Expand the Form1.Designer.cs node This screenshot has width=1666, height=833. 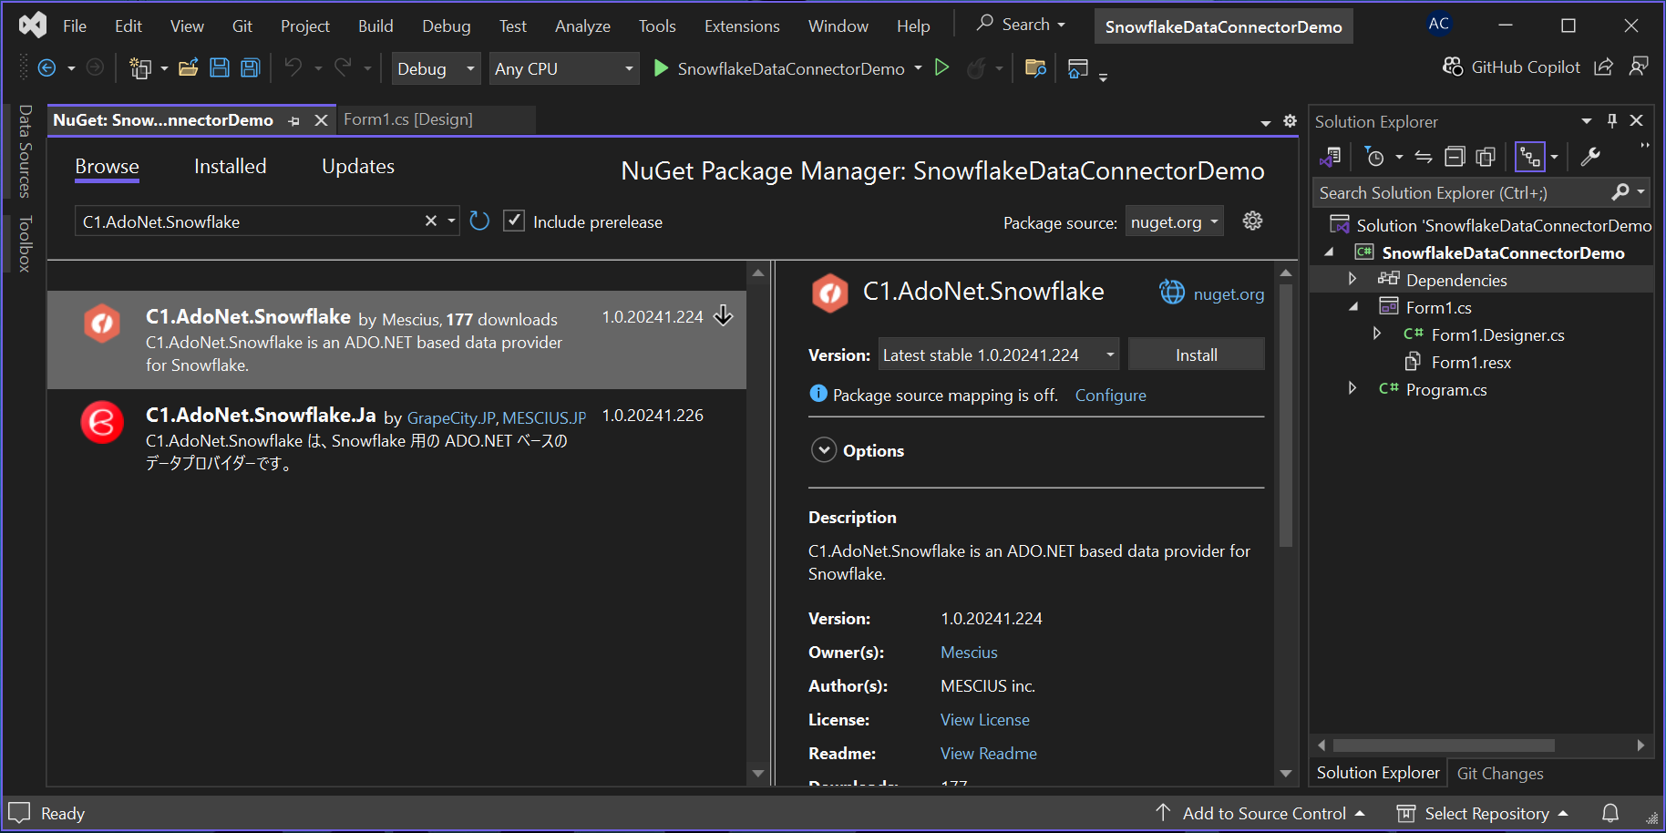[1377, 334]
